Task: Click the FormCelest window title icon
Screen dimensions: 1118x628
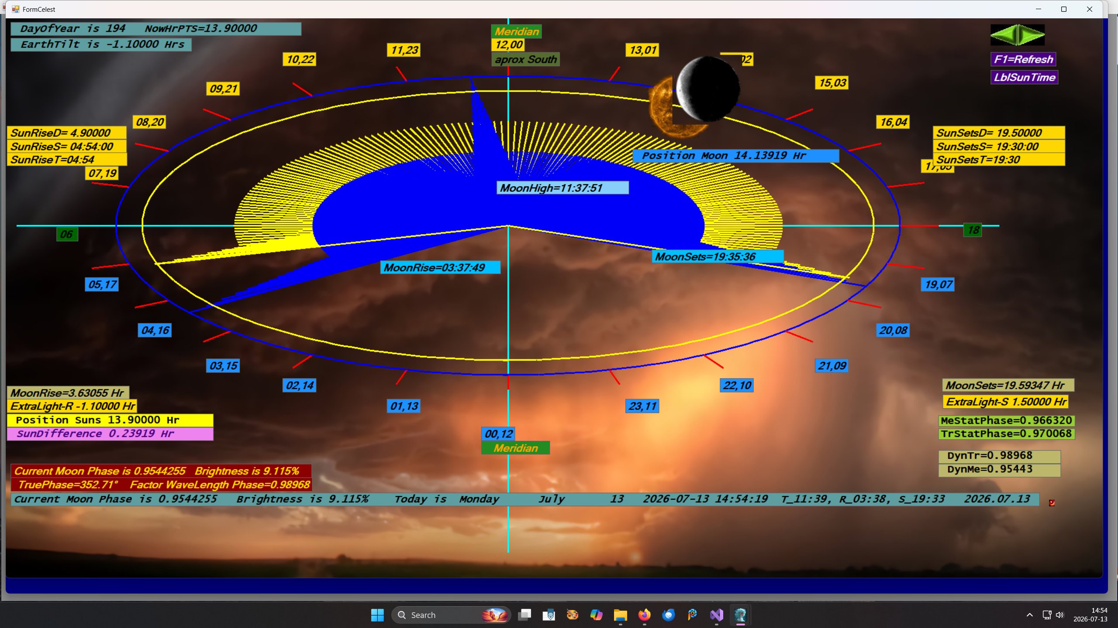Action: coord(16,9)
